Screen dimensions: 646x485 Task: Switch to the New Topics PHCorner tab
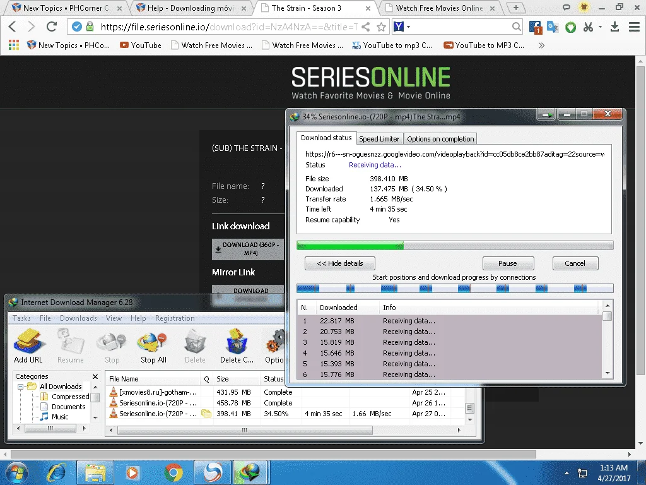click(66, 8)
